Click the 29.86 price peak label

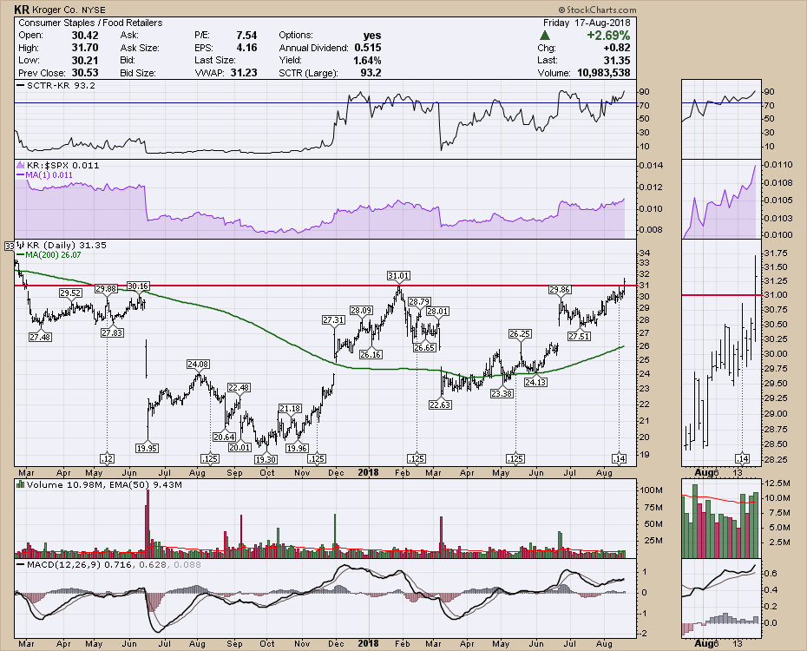[x=560, y=290]
